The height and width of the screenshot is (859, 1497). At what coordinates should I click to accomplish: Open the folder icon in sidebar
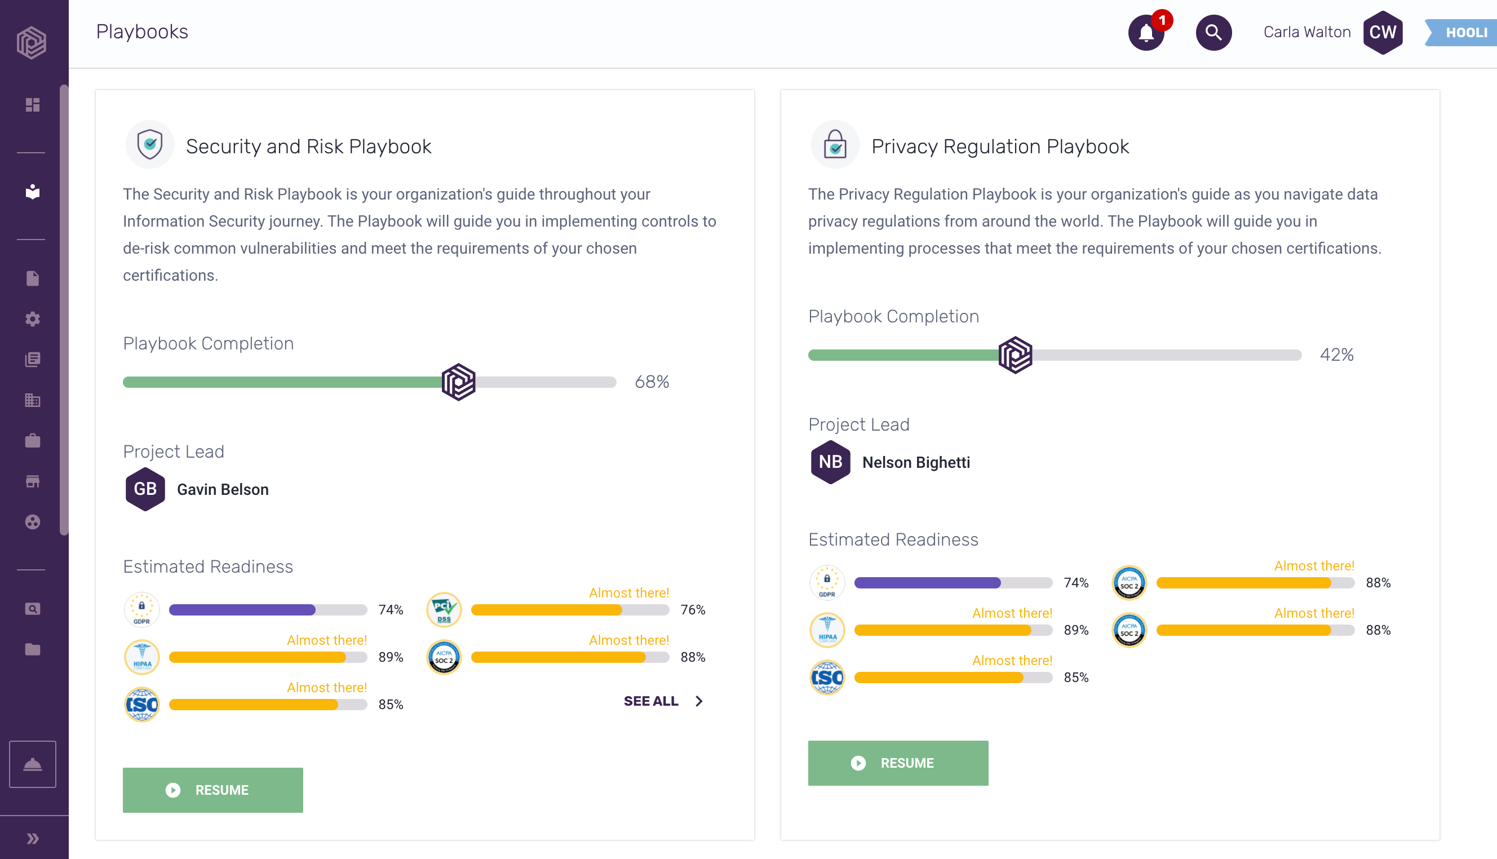pyautogui.click(x=33, y=649)
